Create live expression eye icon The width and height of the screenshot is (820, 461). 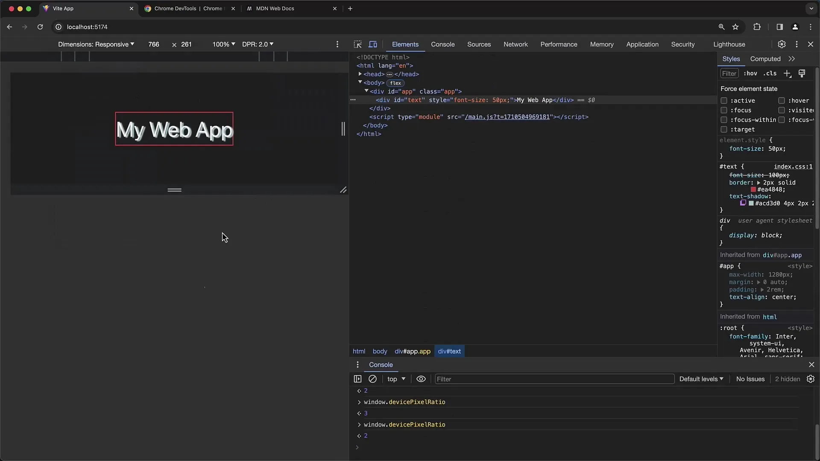pyautogui.click(x=421, y=379)
